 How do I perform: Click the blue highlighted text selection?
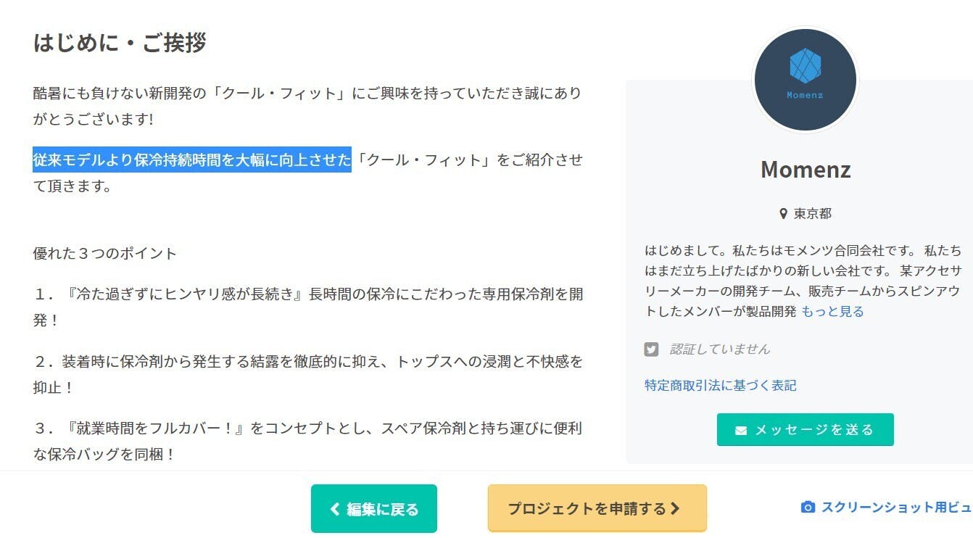tap(191, 160)
